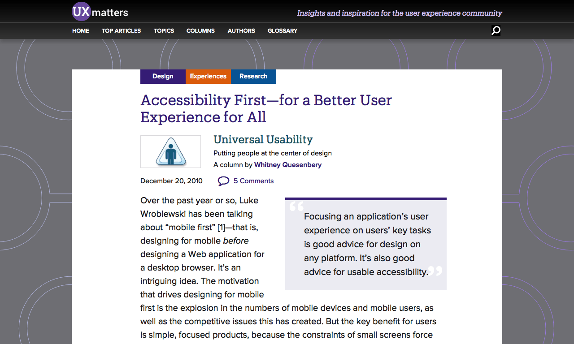Open COLUMNS menu item
The width and height of the screenshot is (574, 344).
[x=200, y=31]
